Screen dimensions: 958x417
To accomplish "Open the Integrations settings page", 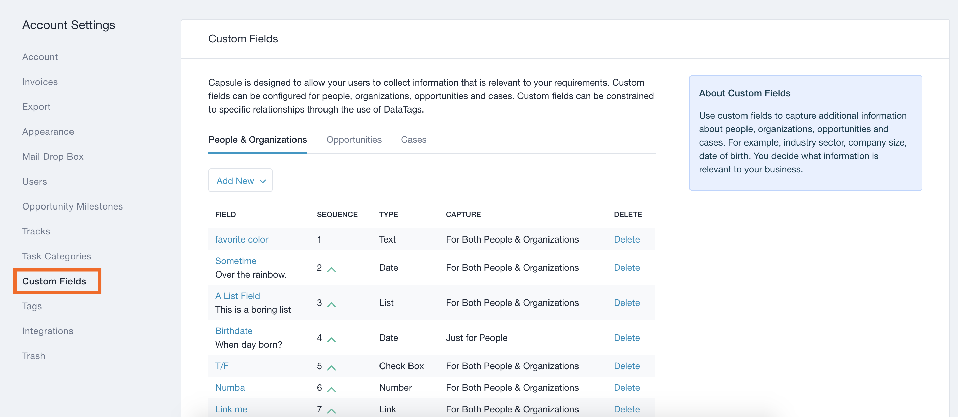I will pos(47,331).
